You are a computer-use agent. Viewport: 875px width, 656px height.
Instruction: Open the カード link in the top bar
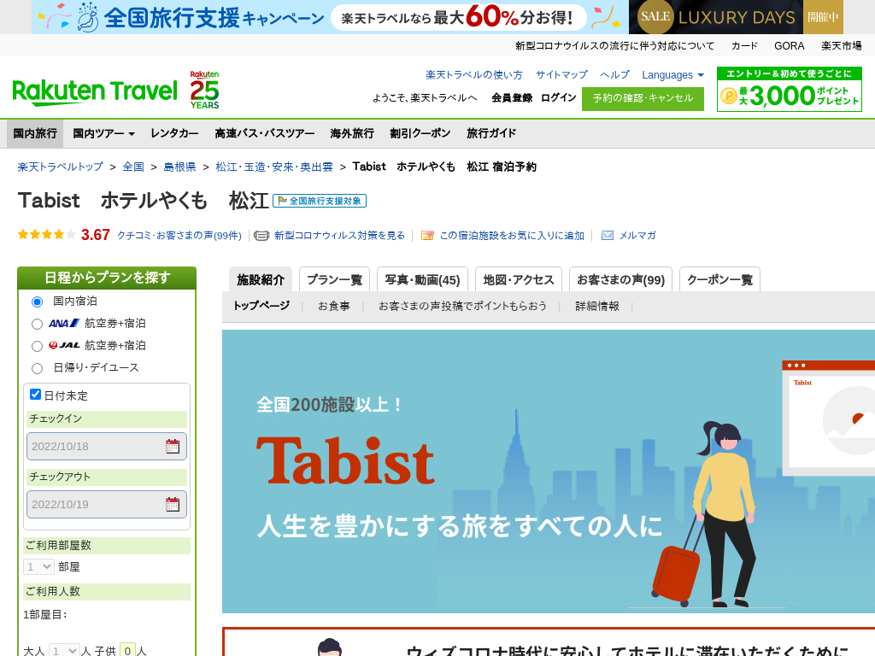(x=744, y=46)
